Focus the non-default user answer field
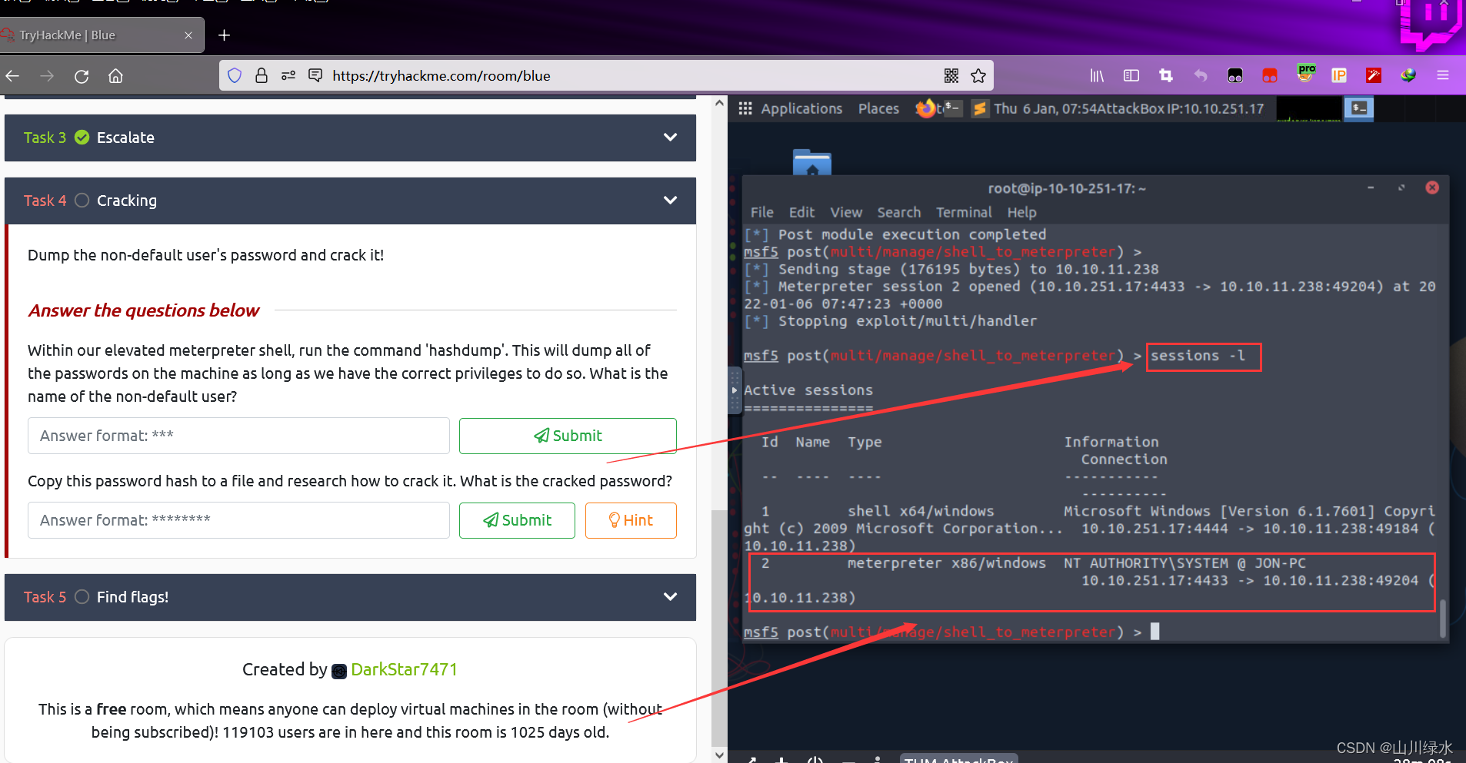Image resolution: width=1466 pixels, height=763 pixels. (x=238, y=436)
